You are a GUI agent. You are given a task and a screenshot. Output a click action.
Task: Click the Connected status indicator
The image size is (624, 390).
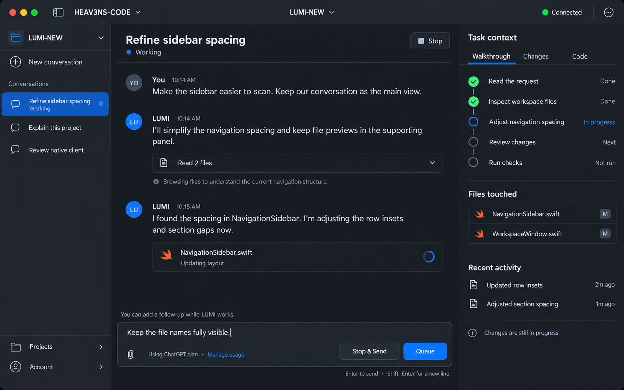562,13
